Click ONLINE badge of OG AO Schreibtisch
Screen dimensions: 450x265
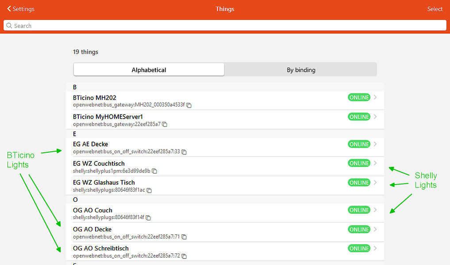(x=359, y=248)
